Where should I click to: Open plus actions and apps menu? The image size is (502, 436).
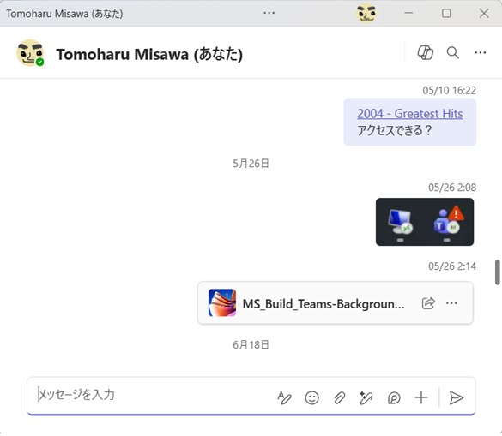click(421, 397)
